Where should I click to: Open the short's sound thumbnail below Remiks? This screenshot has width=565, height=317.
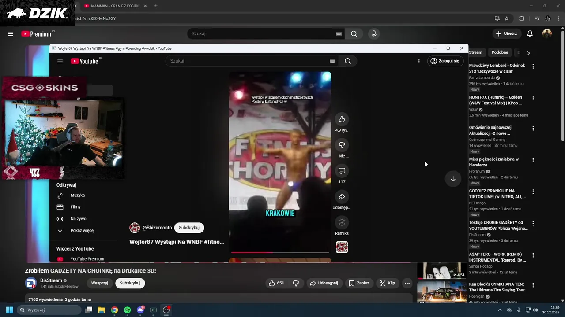[342, 247]
